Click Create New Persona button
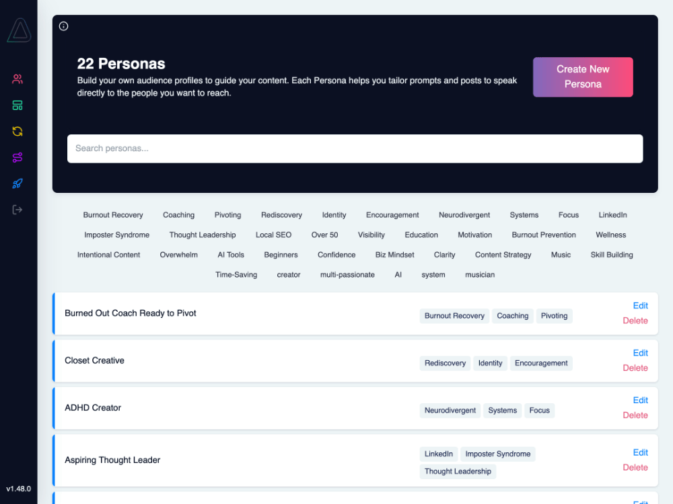 pos(583,77)
